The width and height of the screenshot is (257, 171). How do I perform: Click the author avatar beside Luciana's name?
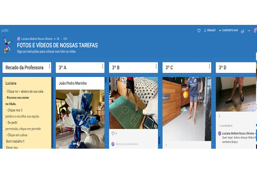[19, 39]
